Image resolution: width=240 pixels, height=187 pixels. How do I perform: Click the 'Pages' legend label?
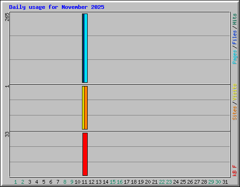coord(235,57)
